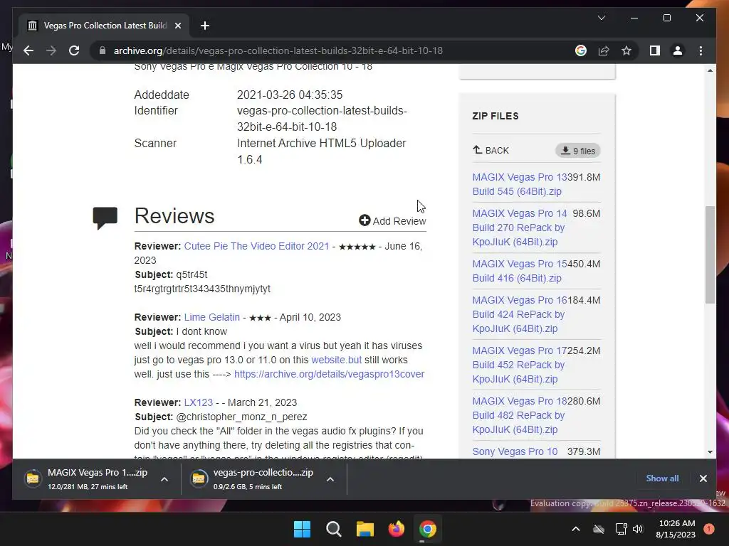This screenshot has height=546, width=729.
Task: Open reviewer Lime Gelatin profile
Action: pyautogui.click(x=212, y=317)
